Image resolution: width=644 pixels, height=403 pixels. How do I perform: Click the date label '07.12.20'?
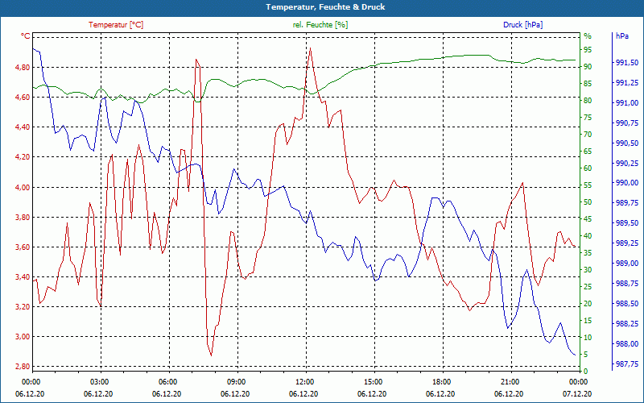(577, 393)
